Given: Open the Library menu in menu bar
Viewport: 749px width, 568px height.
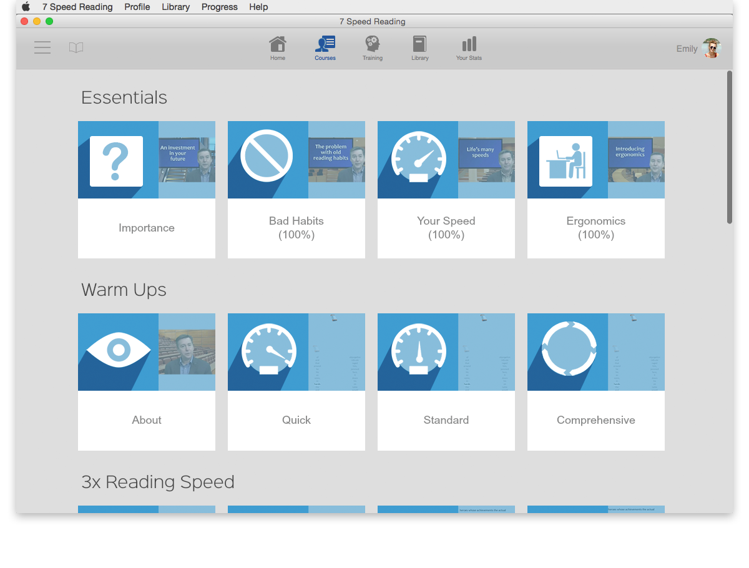Looking at the screenshot, I should (175, 7).
